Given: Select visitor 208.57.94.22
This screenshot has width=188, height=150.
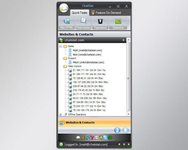Looking at the screenshot, I should click(x=88, y=86).
